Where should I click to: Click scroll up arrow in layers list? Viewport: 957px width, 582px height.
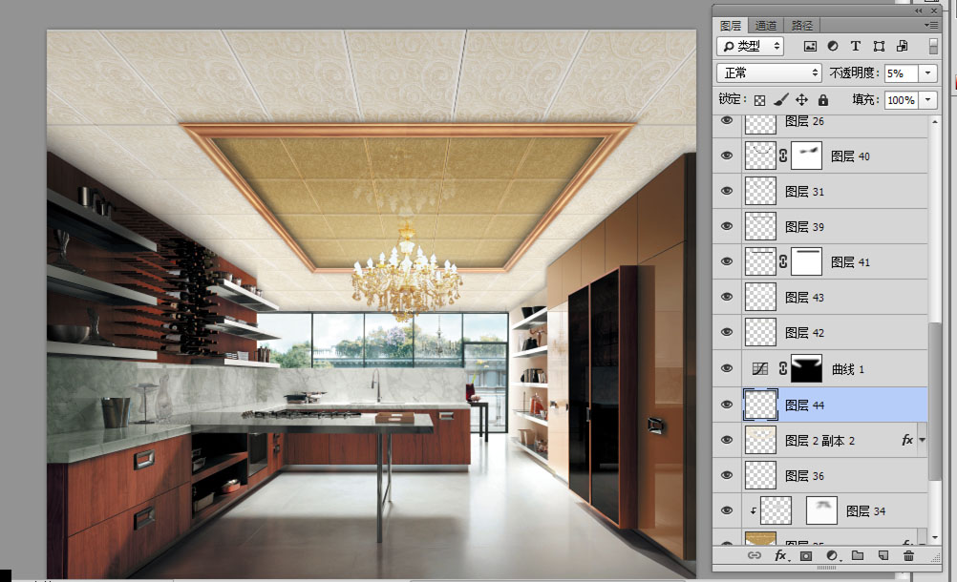click(x=934, y=122)
